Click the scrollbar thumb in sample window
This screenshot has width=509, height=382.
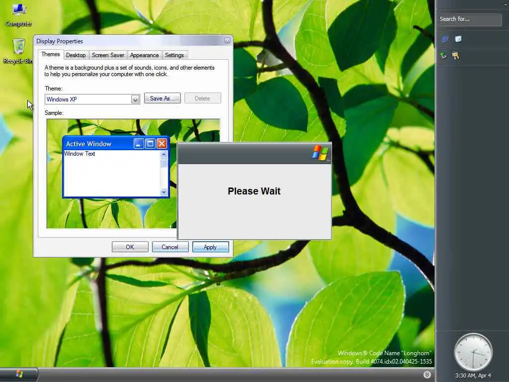coord(164,163)
